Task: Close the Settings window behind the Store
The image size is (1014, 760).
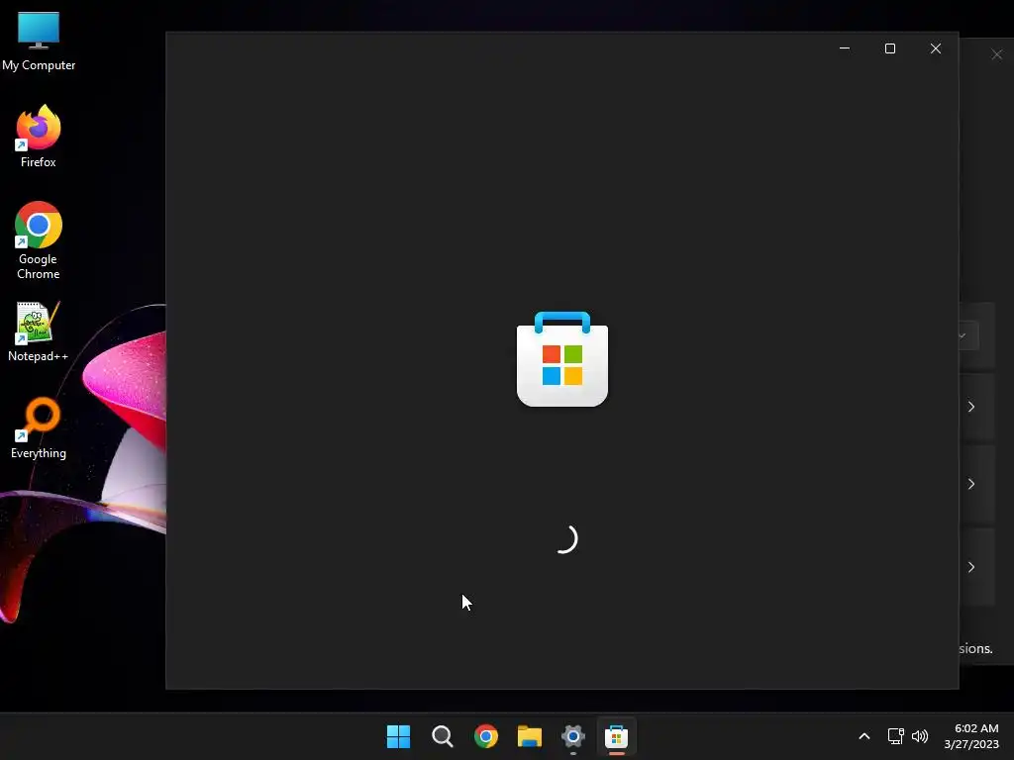Action: tap(996, 55)
